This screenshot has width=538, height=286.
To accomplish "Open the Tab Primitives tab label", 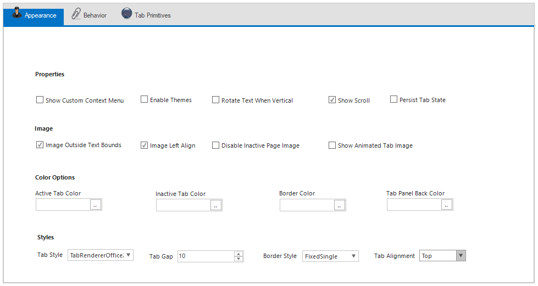I will point(153,15).
